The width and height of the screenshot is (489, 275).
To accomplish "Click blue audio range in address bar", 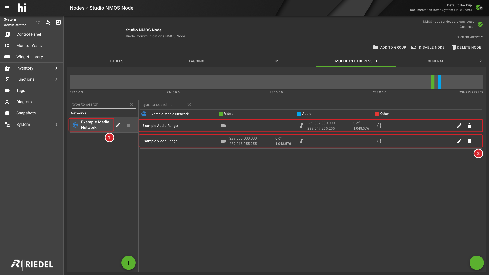I will pos(439,82).
